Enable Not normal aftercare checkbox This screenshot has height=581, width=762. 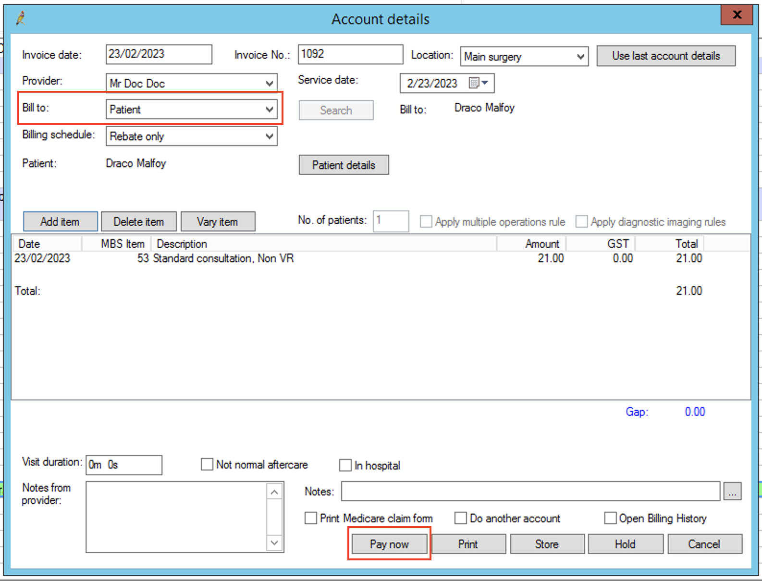[x=207, y=464]
